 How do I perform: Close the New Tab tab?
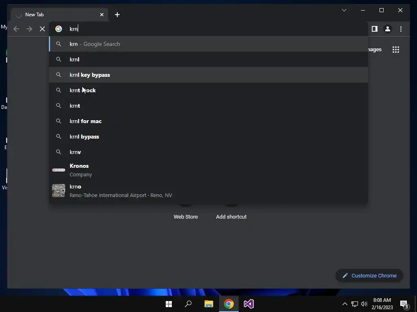tap(101, 15)
